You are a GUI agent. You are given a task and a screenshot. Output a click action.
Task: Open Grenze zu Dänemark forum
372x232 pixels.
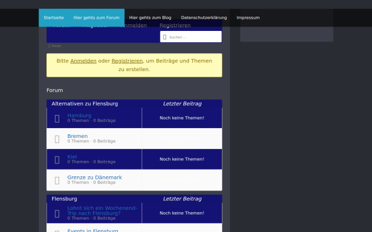pyautogui.click(x=94, y=178)
